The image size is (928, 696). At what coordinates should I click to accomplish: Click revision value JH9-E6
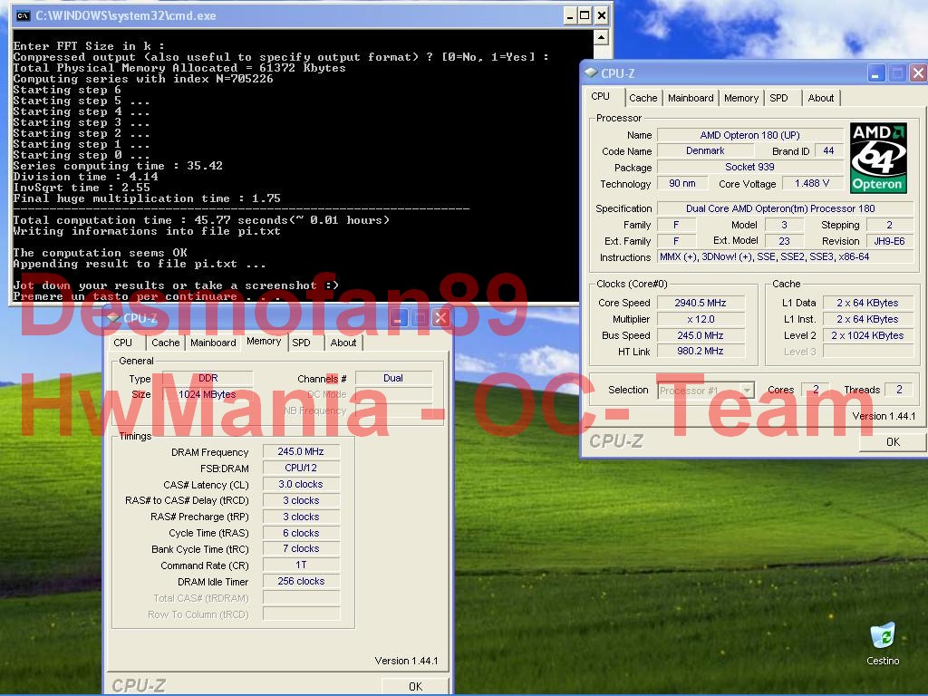(890, 241)
